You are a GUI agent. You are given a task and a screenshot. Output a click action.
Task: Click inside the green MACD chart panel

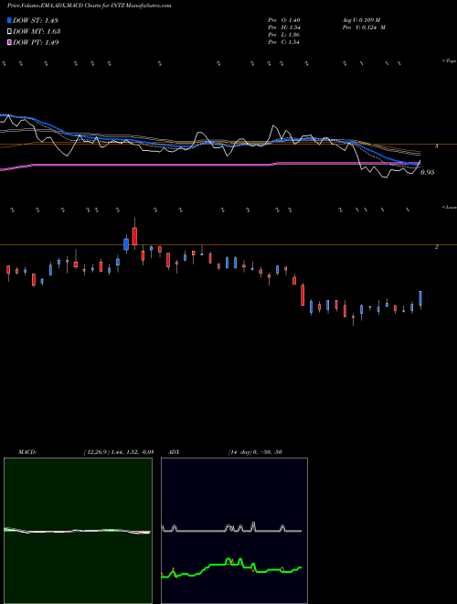(78, 531)
